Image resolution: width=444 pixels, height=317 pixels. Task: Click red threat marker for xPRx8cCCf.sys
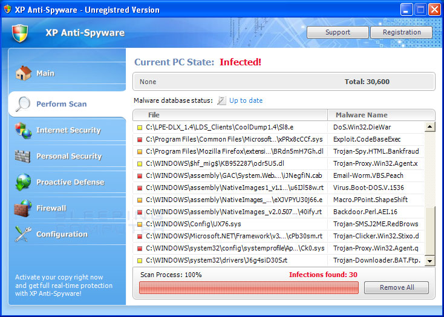[x=140, y=140]
